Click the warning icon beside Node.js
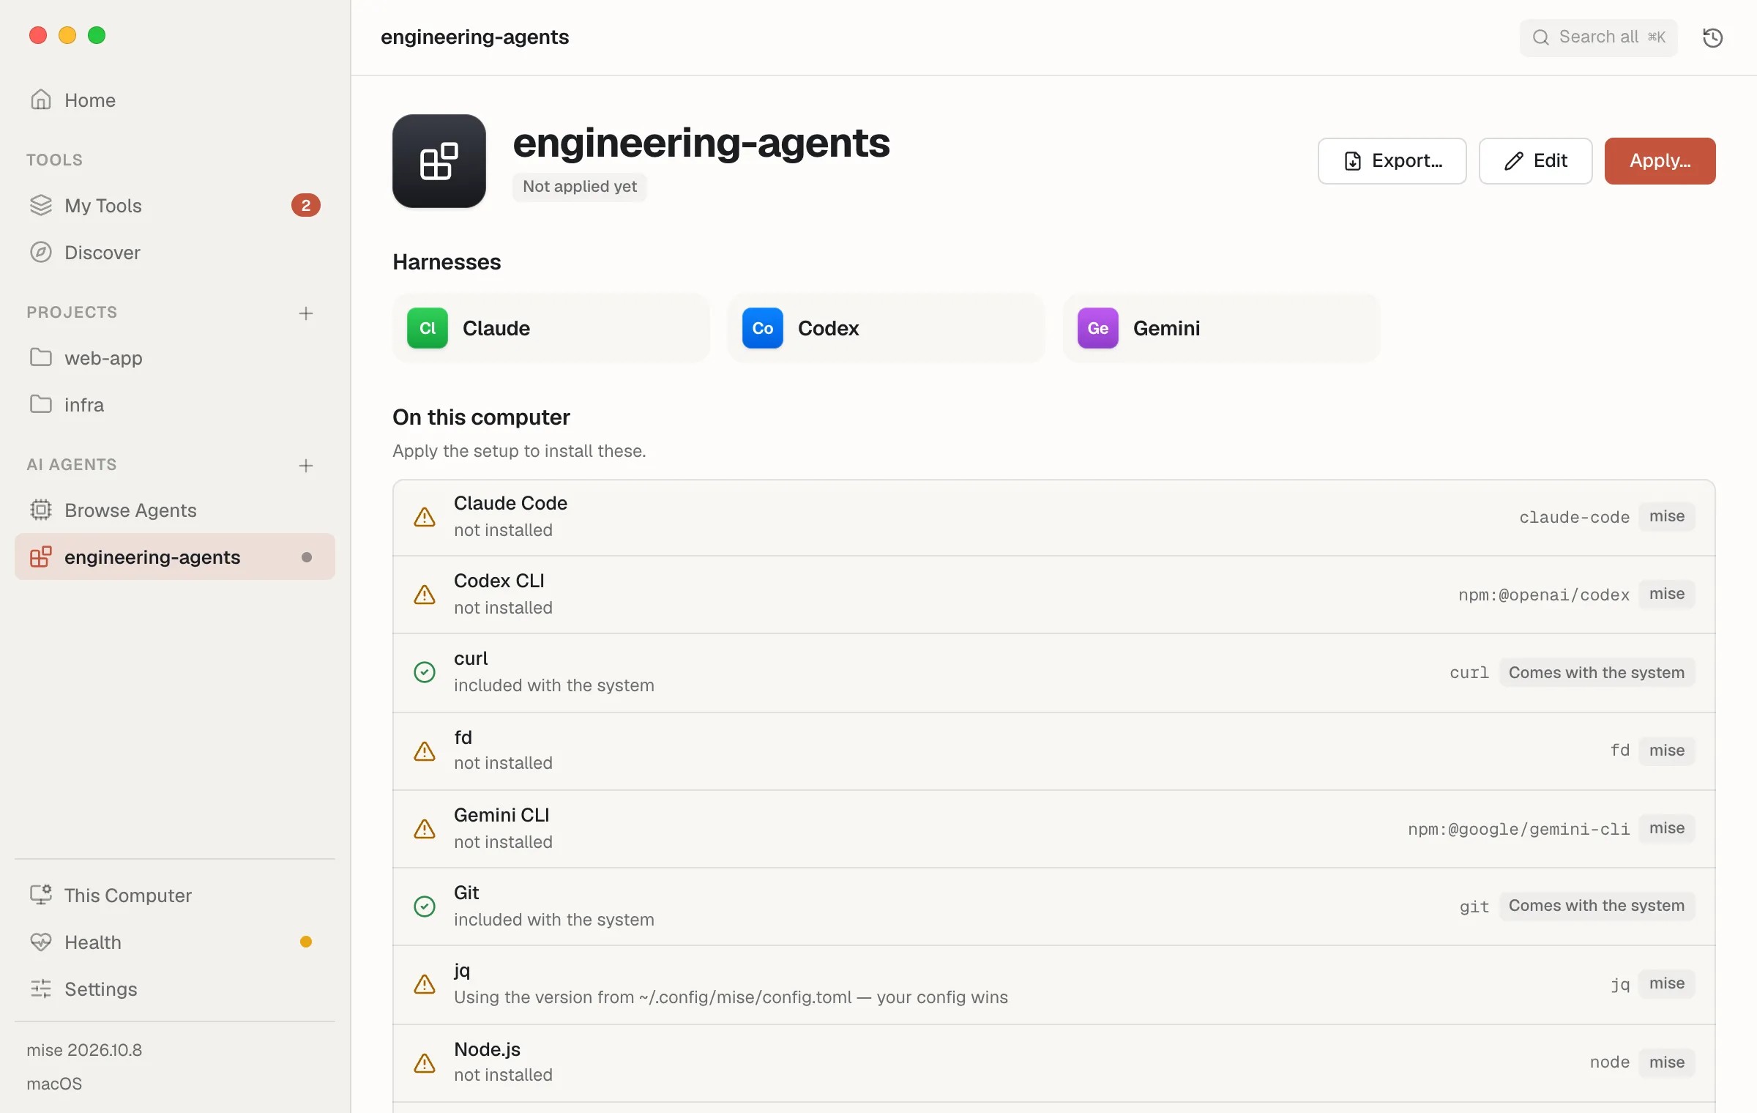This screenshot has width=1757, height=1113. 425,1063
